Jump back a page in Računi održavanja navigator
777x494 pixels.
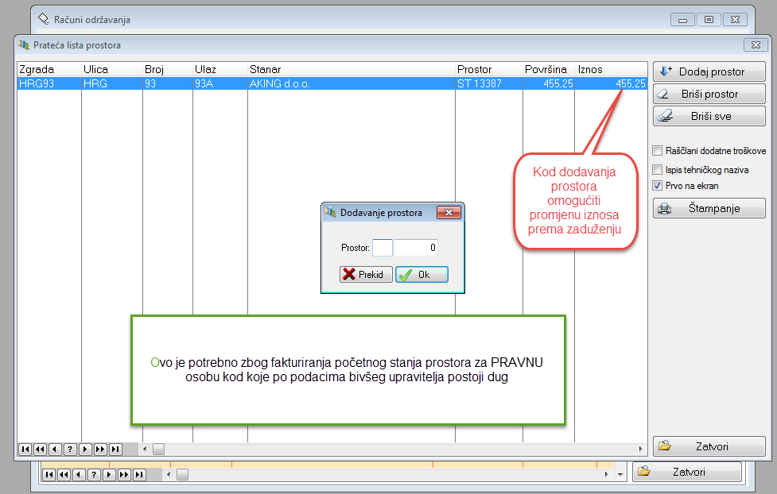point(64,475)
